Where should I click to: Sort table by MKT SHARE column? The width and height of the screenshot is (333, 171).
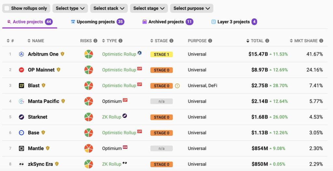point(304,41)
